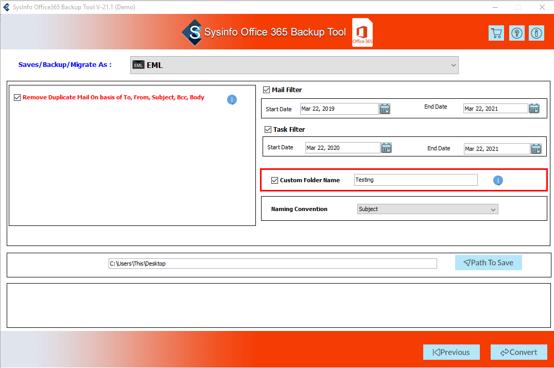
Task: Go back with the Previous button
Action: click(451, 352)
